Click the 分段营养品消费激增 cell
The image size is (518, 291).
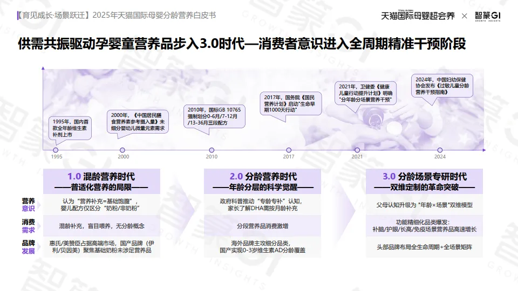pos(263,226)
